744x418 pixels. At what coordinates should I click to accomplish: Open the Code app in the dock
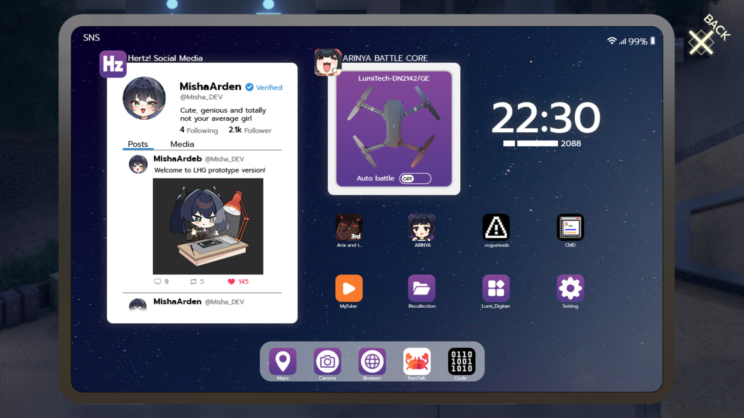coord(462,361)
